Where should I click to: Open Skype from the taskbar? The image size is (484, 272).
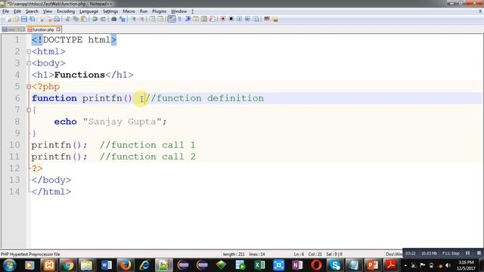(x=336, y=265)
